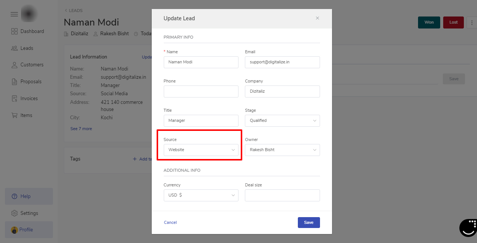Go to Leads in sidebar
The image size is (477, 243).
pos(27,48)
